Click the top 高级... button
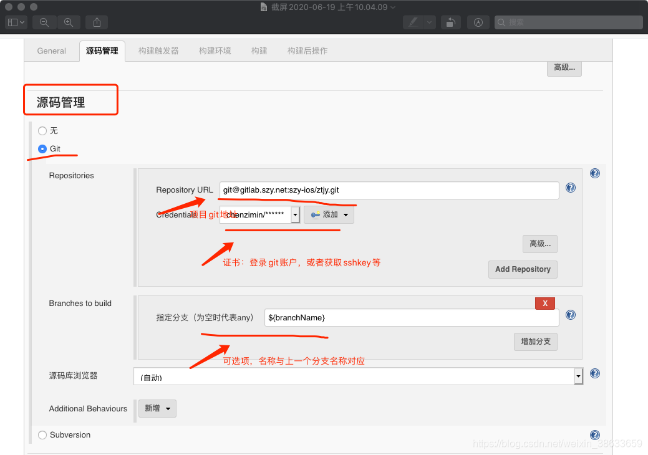The image size is (648, 455). coord(564,68)
